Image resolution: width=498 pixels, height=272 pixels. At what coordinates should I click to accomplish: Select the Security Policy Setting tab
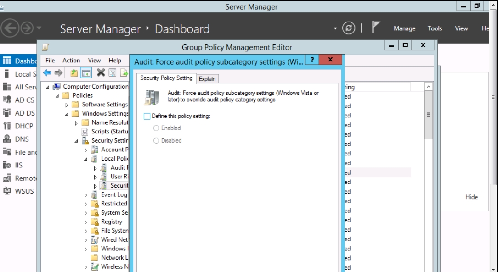[166, 78]
